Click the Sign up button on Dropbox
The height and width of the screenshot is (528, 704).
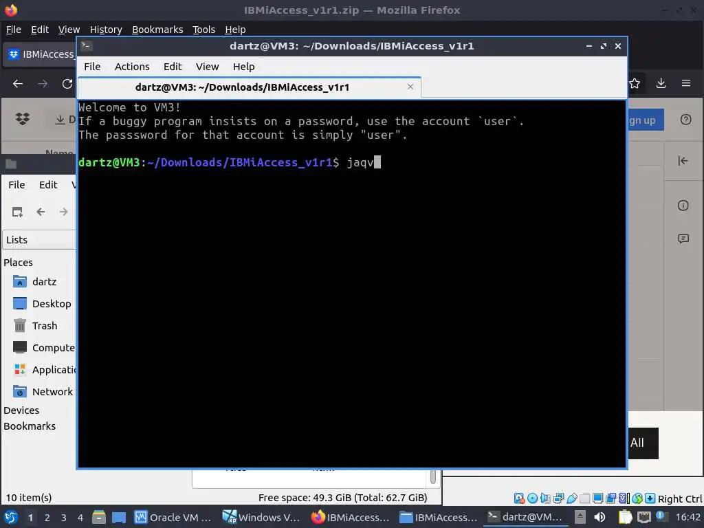[x=645, y=120]
